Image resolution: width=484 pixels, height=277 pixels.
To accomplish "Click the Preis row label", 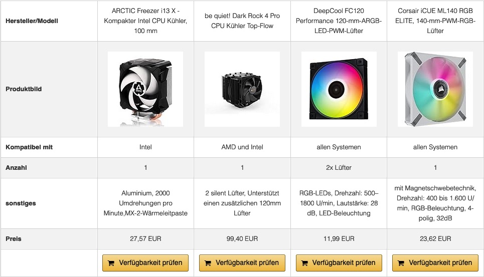I will click(14, 239).
